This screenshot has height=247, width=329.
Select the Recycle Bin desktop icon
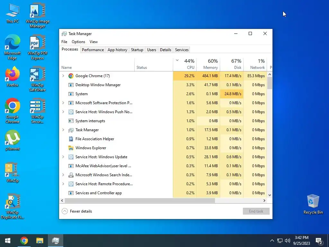[313, 204]
